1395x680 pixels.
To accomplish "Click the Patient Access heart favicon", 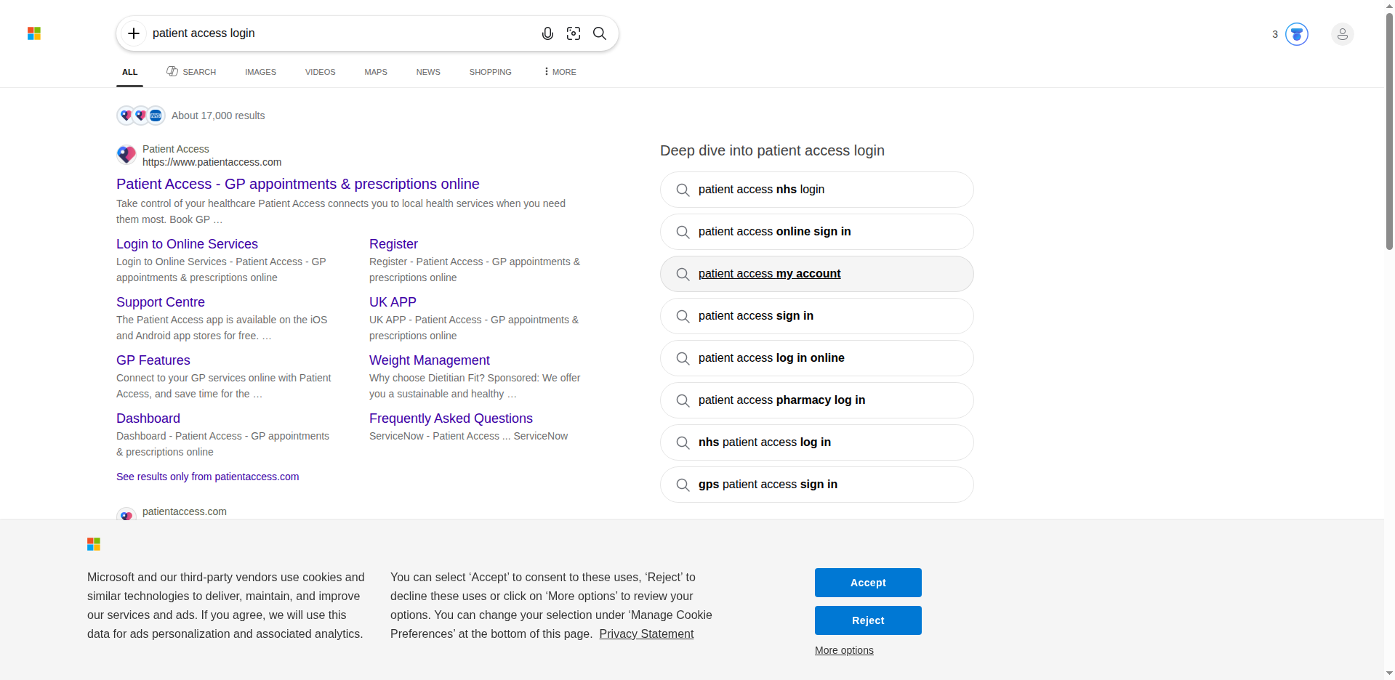I will pyautogui.click(x=126, y=155).
